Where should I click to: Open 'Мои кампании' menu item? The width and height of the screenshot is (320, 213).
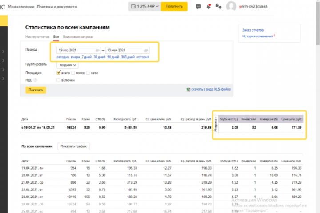click(x=21, y=7)
